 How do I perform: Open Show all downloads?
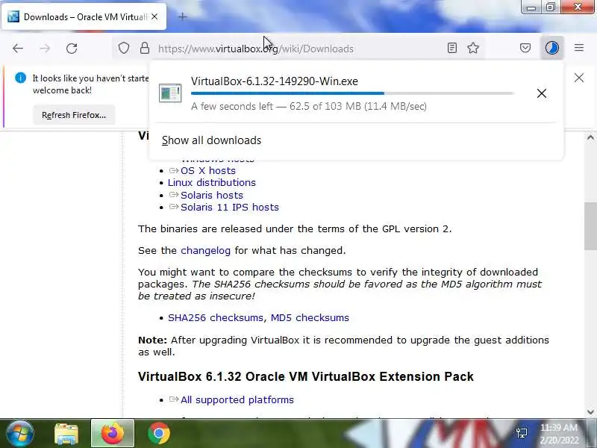pos(212,140)
